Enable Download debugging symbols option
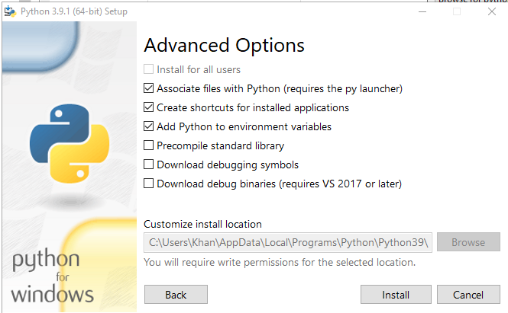This screenshot has width=508, height=313. click(148, 164)
